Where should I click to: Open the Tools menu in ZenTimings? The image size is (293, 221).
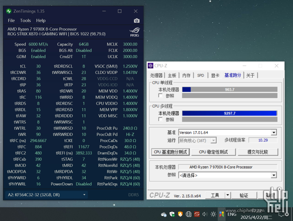(25, 21)
